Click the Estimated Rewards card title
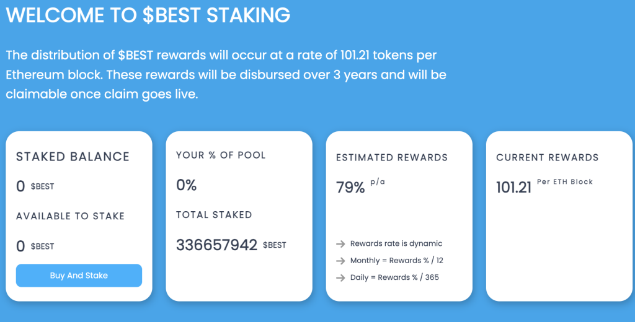The width and height of the screenshot is (635, 322). click(x=392, y=157)
